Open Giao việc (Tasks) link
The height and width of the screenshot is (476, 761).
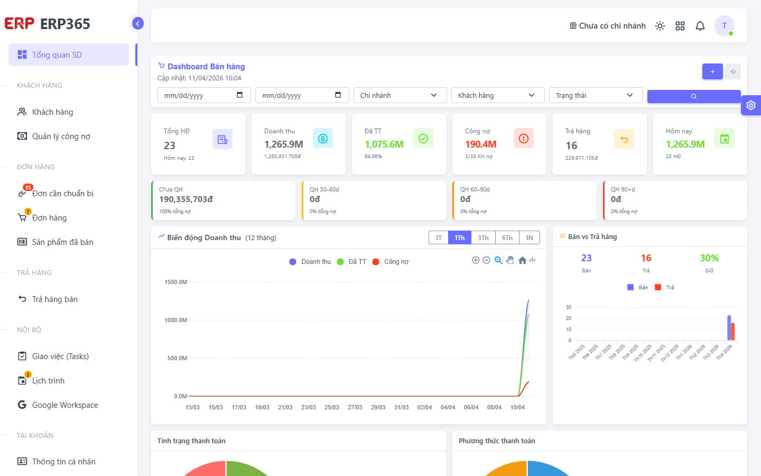(69, 356)
